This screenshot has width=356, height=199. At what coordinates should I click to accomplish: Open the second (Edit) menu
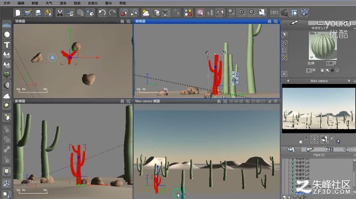click(21, 3)
